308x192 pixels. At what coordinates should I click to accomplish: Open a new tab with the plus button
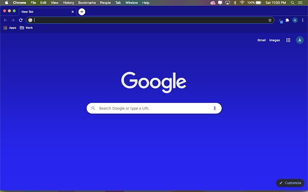click(82, 12)
